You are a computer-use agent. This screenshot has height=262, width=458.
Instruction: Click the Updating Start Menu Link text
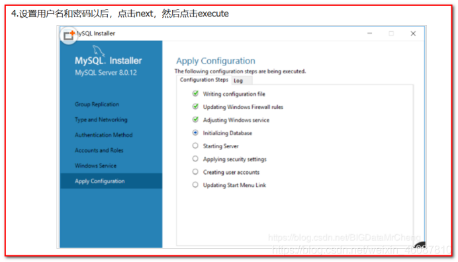[x=234, y=185]
